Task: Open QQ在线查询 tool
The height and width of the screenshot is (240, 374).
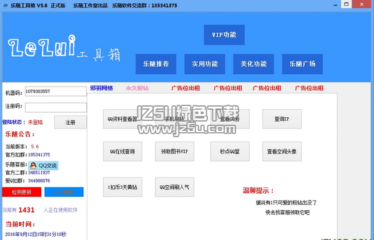Action: 122,151
